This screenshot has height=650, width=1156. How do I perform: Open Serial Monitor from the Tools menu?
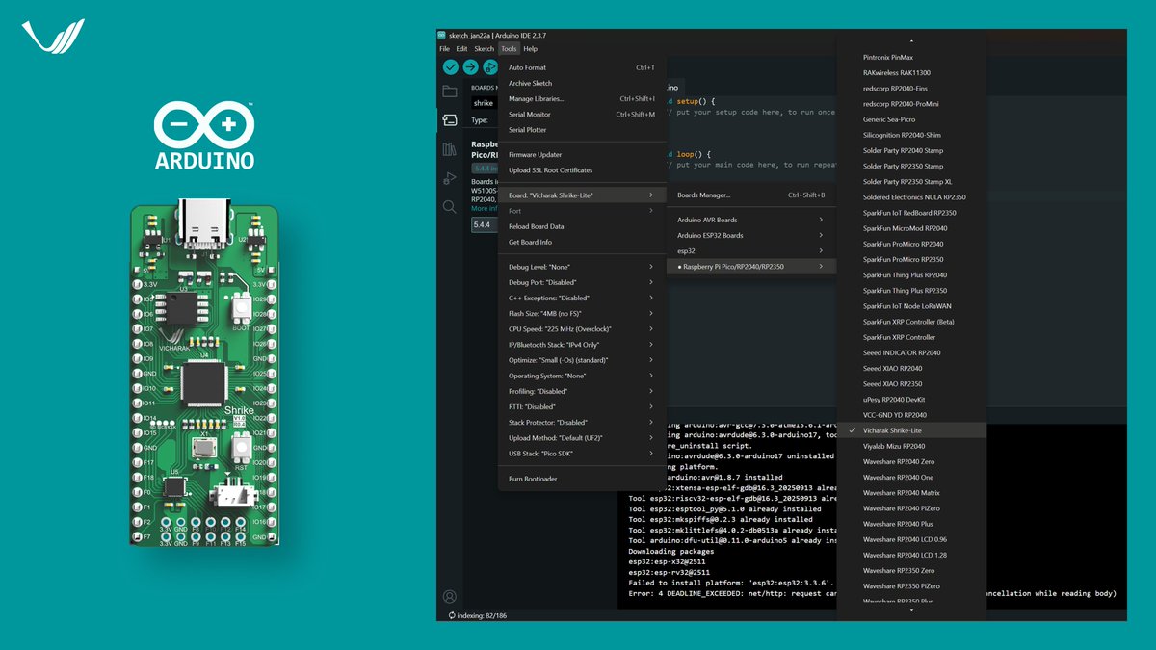[x=529, y=114]
